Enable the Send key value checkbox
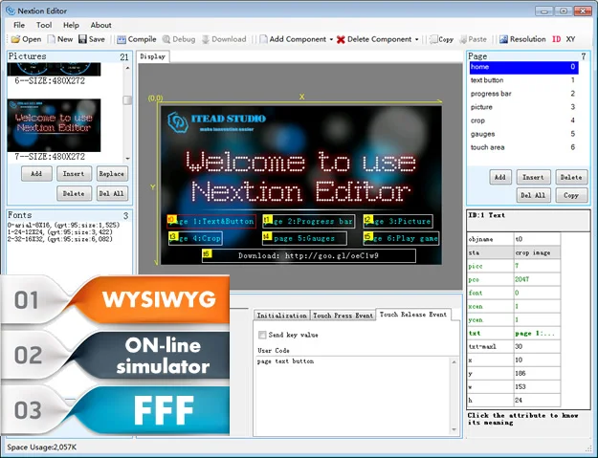The width and height of the screenshot is (598, 458). click(263, 335)
